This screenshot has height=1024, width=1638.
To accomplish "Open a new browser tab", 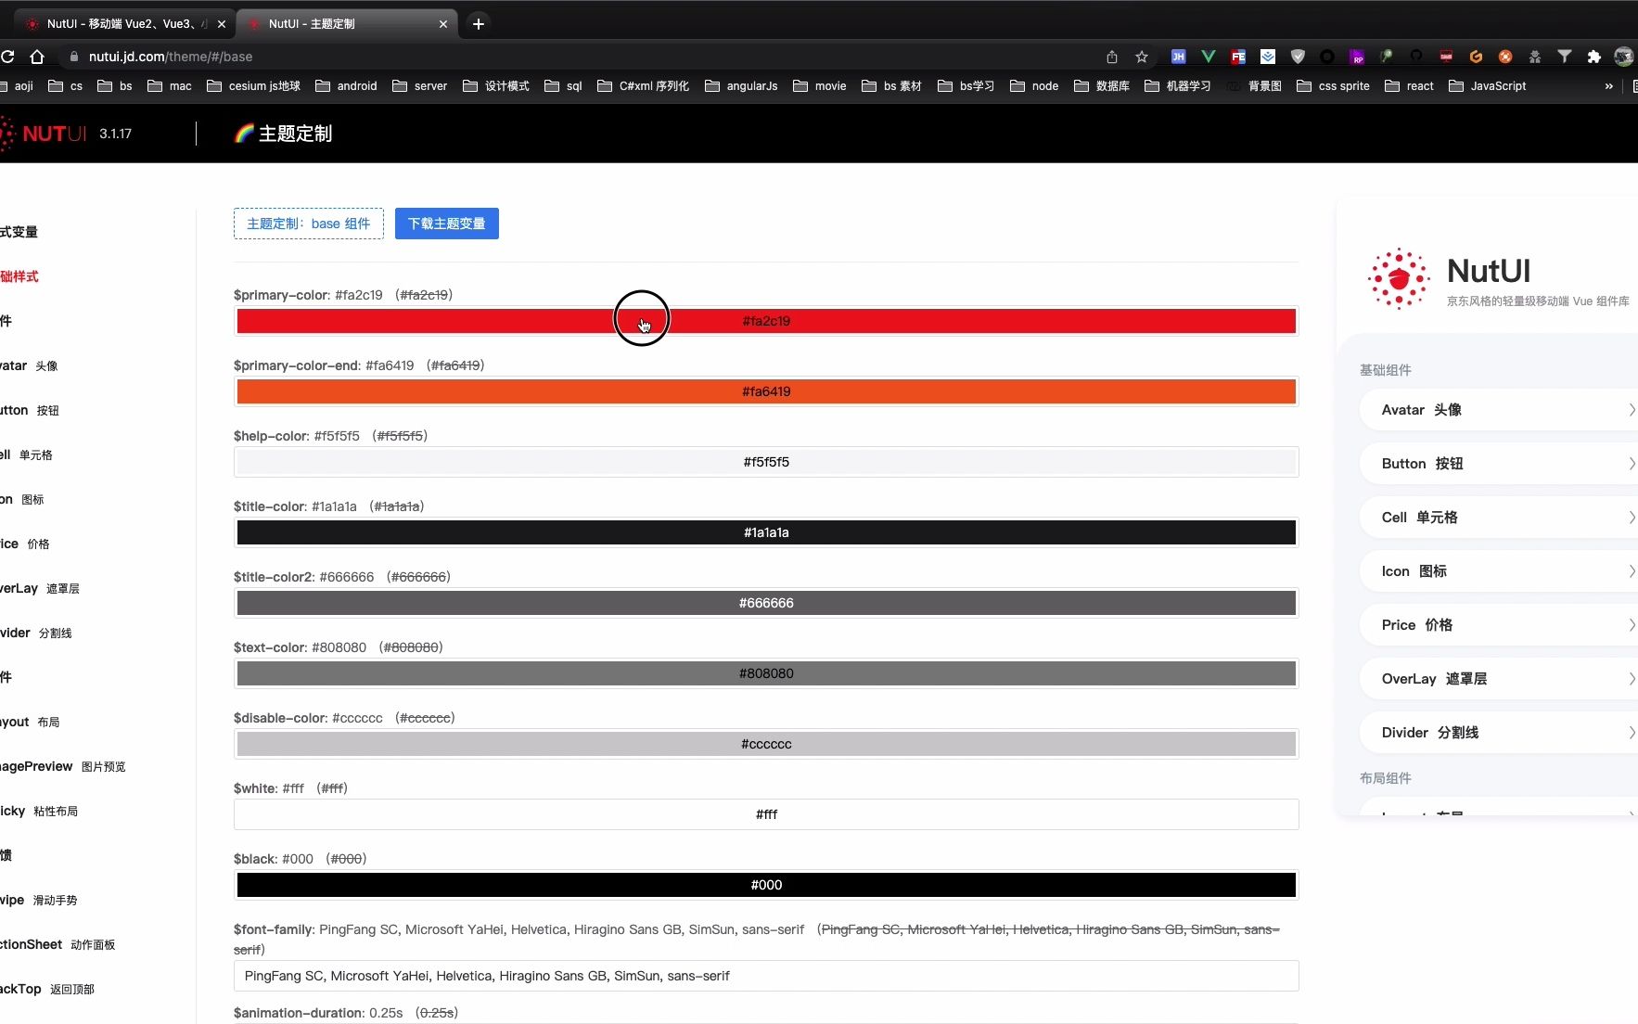I will coord(479,24).
